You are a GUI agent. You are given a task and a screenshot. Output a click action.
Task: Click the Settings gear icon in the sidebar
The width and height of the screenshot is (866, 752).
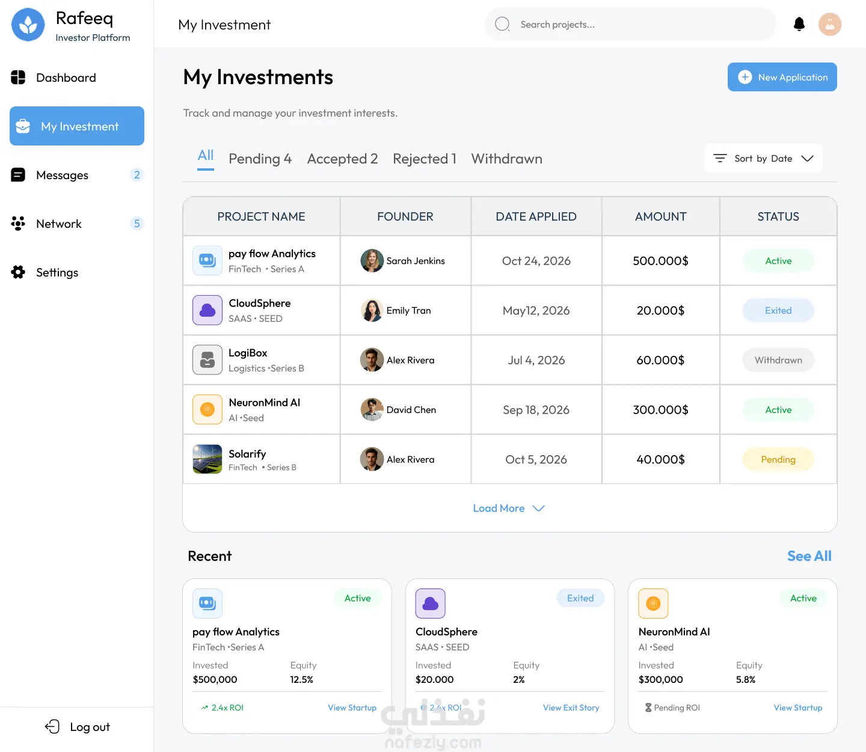click(18, 272)
